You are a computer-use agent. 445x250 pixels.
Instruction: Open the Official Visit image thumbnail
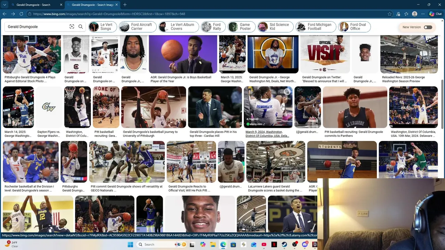pyautogui.click(x=325, y=54)
